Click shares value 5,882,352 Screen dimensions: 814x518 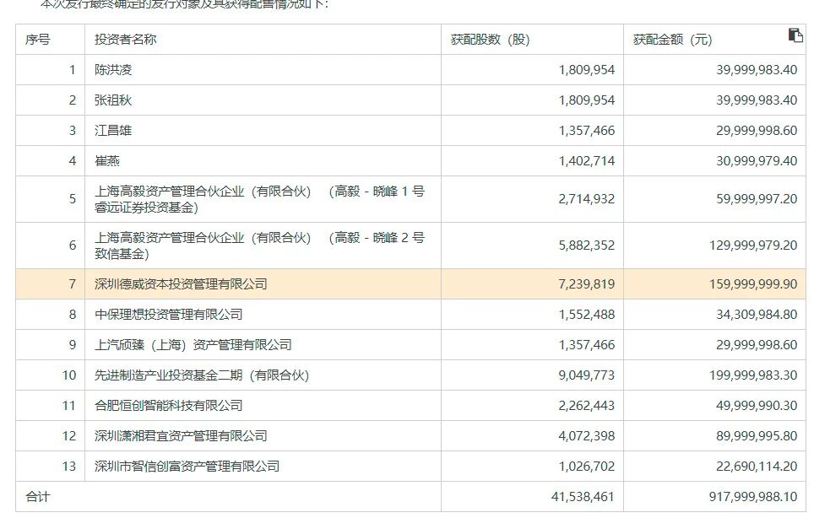(x=586, y=246)
